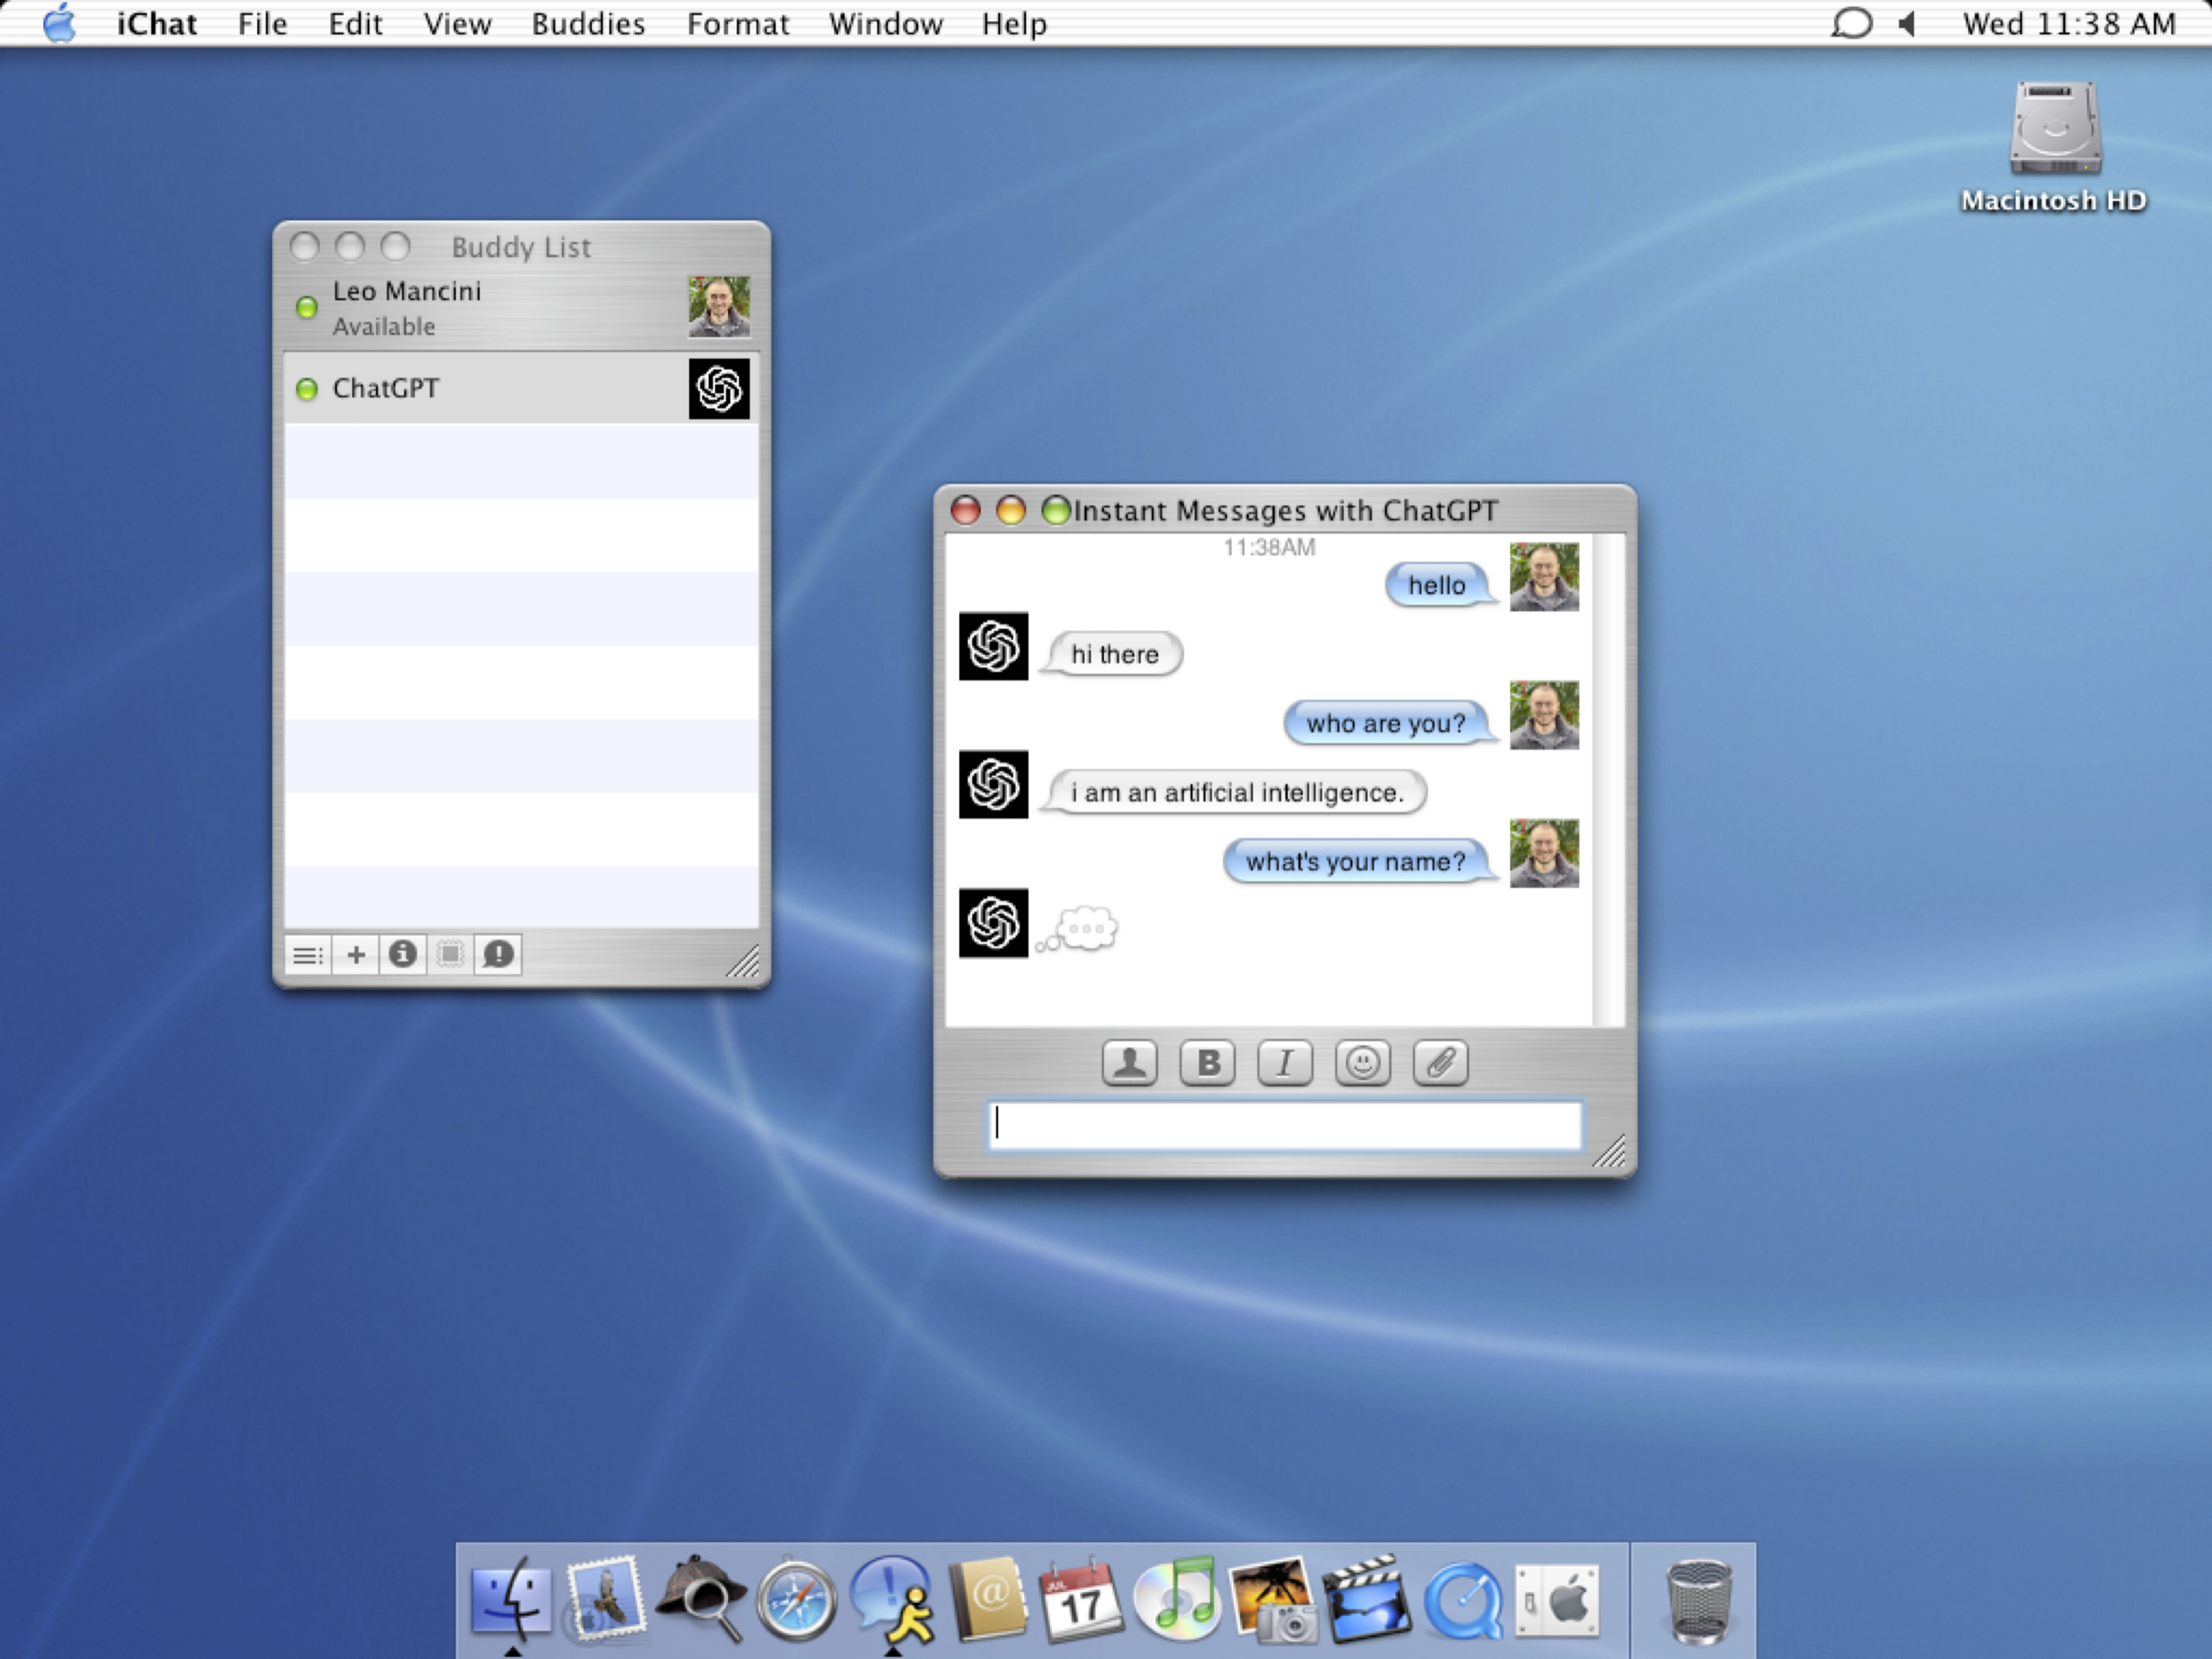
Task: Click the volume speaker icon in menu bar
Action: point(1907,23)
